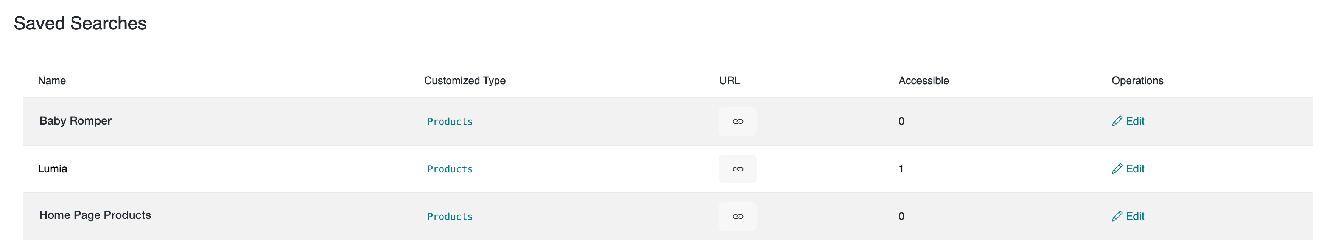The width and height of the screenshot is (1335, 240).
Task: Select the Baby Romper row name
Action: tap(75, 120)
